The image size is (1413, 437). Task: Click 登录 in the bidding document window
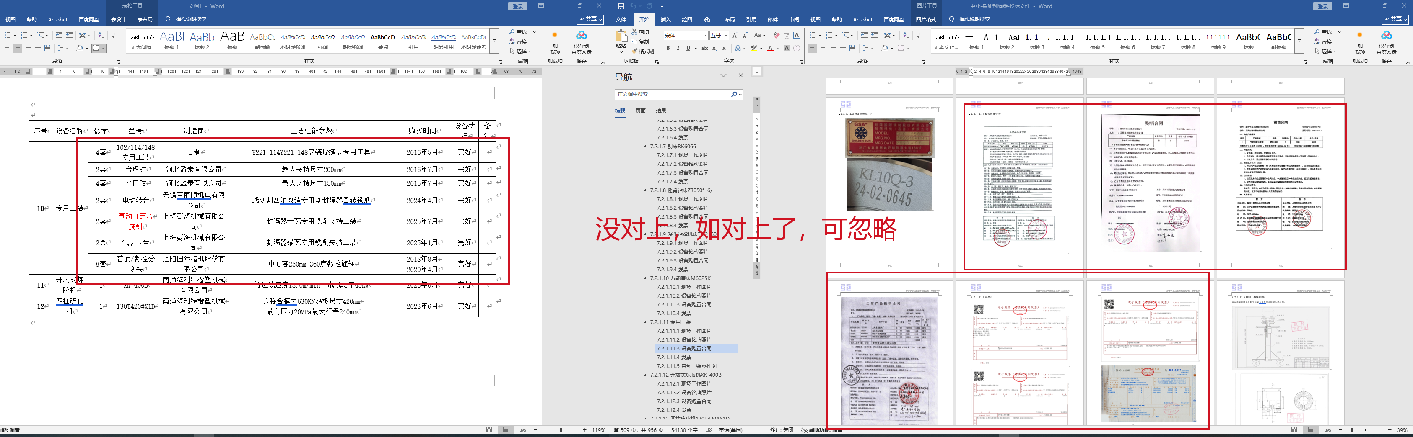pos(1322,6)
